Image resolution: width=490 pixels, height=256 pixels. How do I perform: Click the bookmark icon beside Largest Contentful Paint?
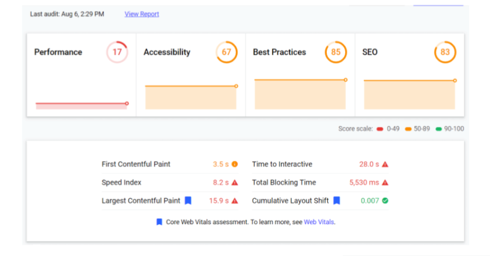pos(188,201)
